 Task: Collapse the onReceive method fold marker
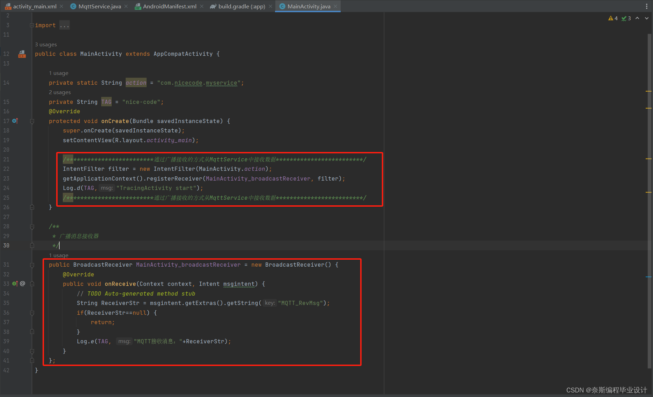[32, 284]
